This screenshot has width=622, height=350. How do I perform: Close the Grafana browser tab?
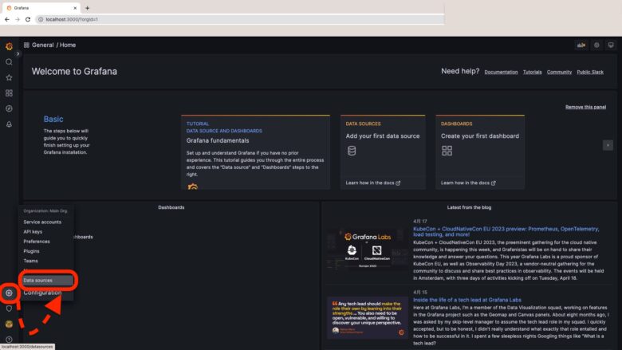click(x=75, y=8)
